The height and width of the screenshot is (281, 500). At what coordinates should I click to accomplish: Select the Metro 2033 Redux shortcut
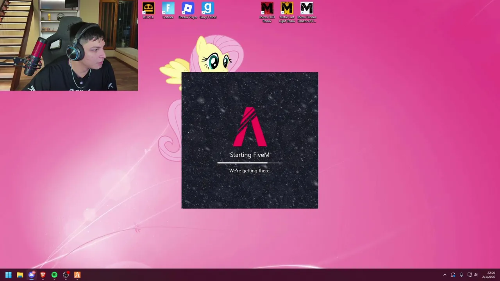tap(267, 12)
